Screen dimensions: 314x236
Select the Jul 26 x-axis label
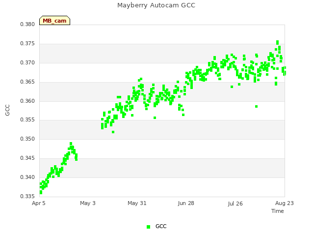click(235, 204)
